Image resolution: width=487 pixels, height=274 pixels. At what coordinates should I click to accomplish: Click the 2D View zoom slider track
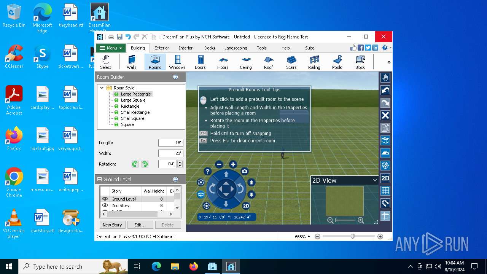click(345, 220)
